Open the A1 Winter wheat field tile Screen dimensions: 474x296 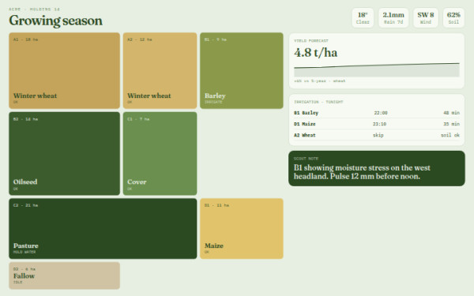pyautogui.click(x=65, y=71)
